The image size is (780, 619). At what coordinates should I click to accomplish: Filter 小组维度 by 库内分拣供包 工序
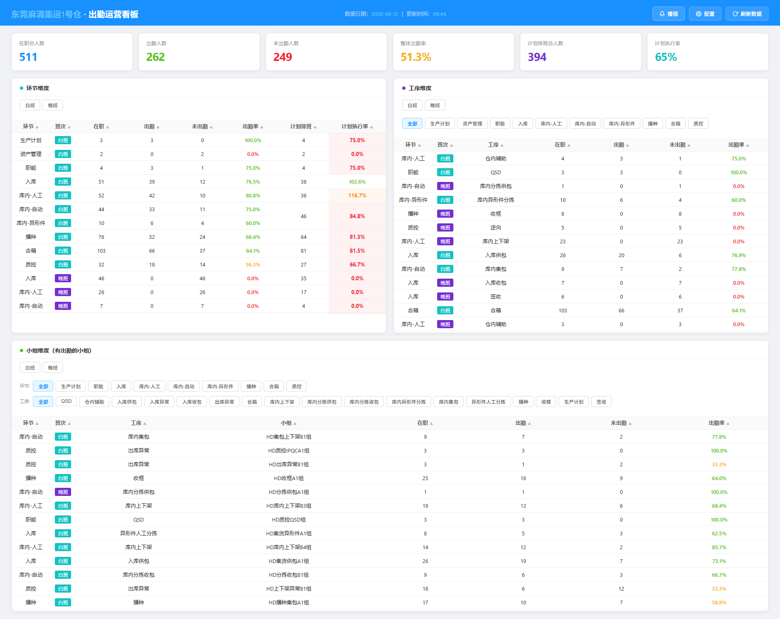coord(322,402)
